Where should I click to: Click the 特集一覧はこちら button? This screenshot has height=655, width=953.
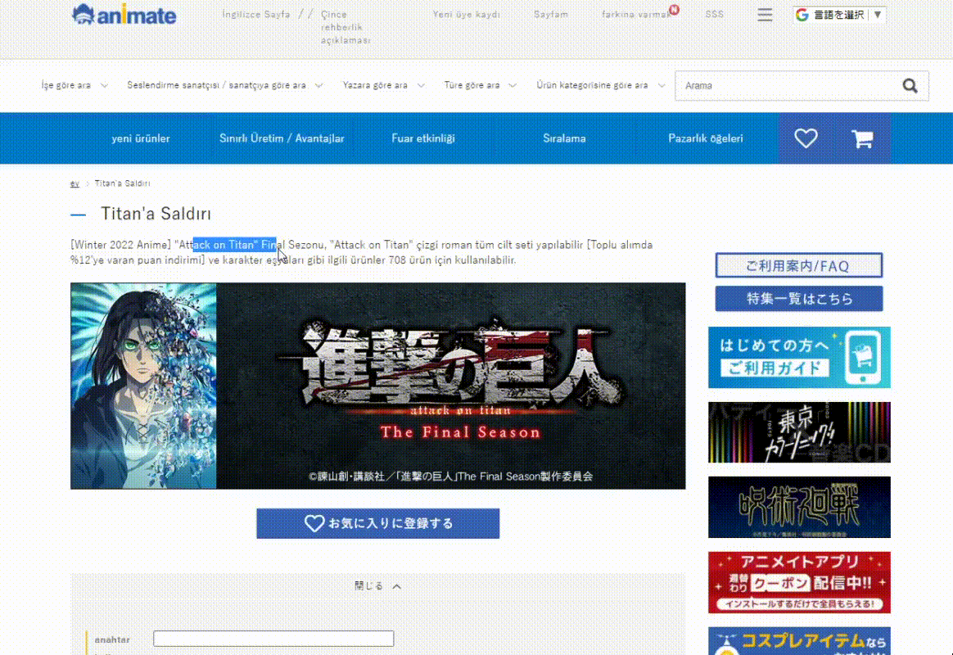coord(798,299)
